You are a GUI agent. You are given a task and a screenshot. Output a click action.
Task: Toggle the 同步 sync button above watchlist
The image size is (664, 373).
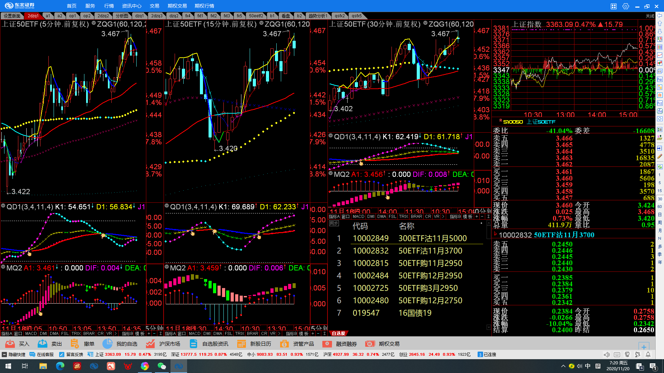(334, 223)
